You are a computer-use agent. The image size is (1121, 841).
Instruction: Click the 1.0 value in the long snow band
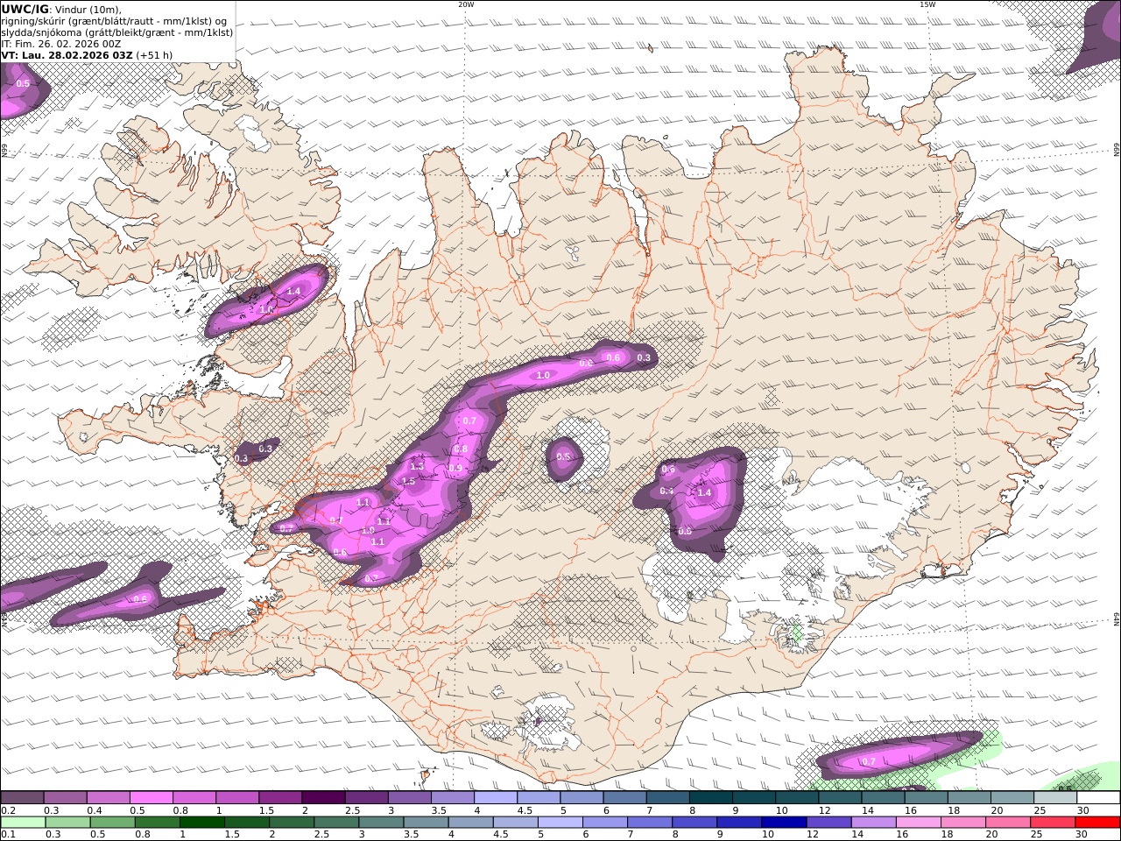[x=543, y=376]
